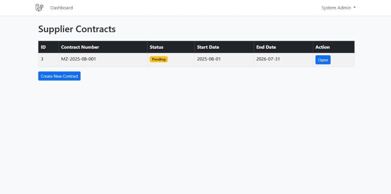Click the Start Date column header
Viewport: 391px width, 194px height.
[224, 47]
